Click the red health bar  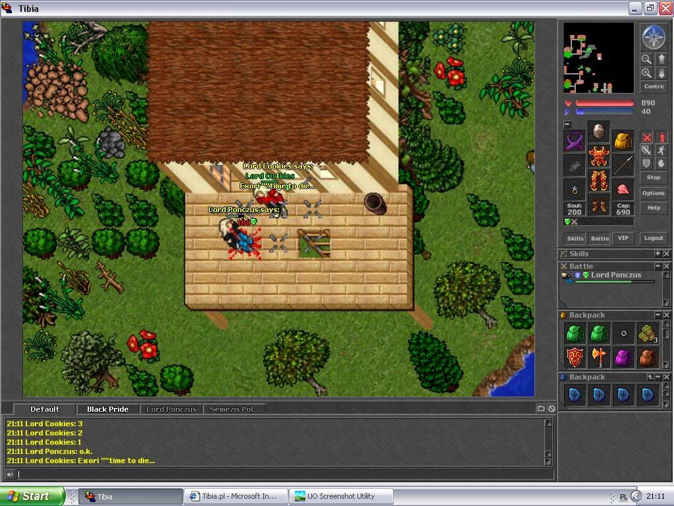click(x=604, y=103)
